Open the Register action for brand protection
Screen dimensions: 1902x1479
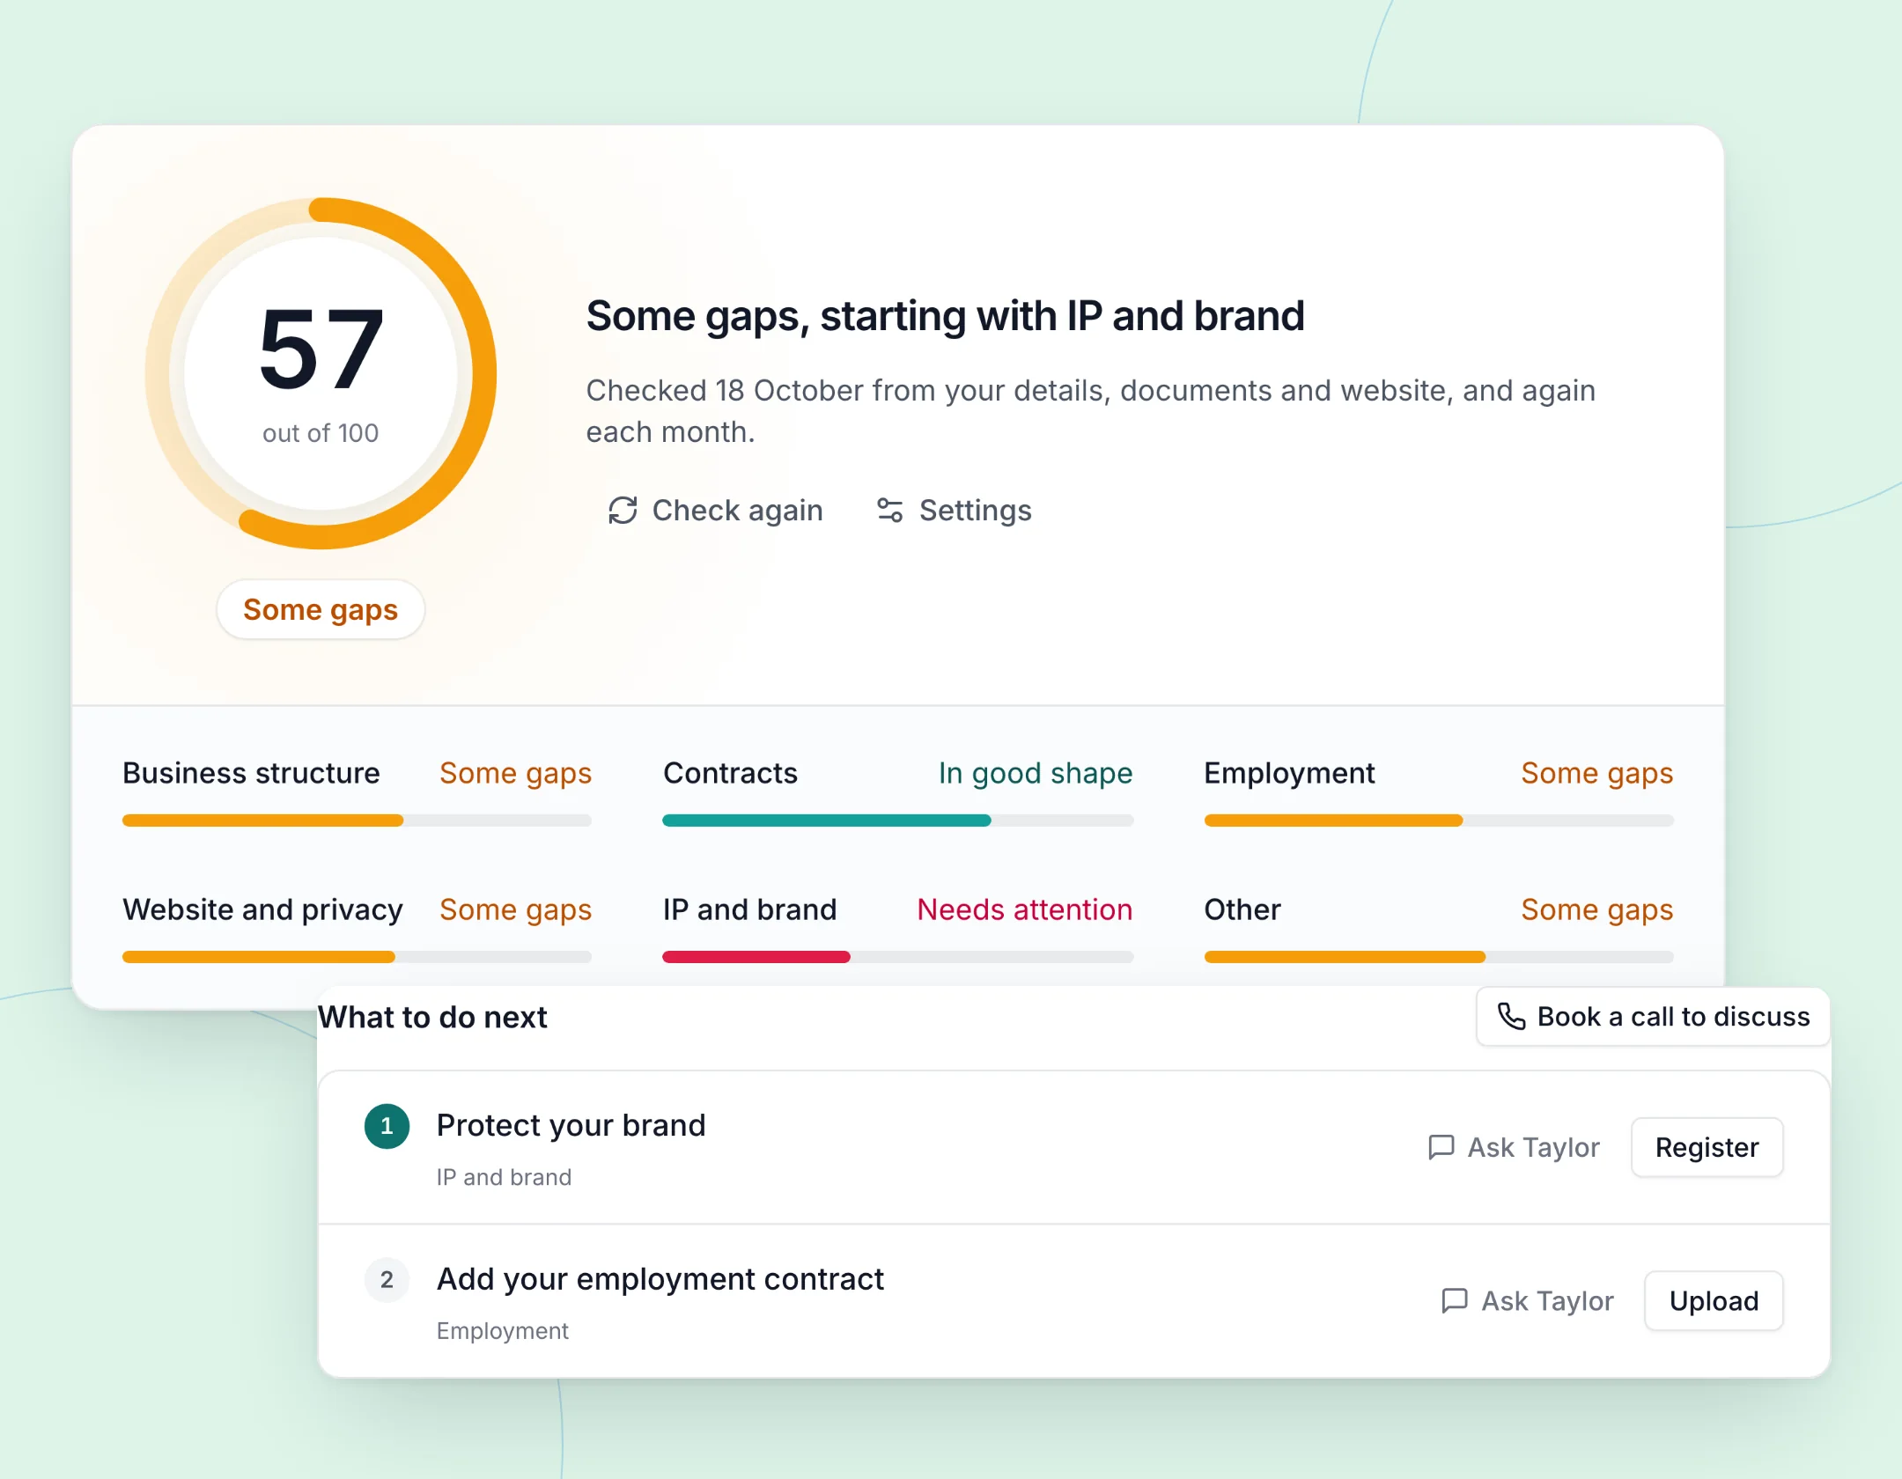[1707, 1147]
